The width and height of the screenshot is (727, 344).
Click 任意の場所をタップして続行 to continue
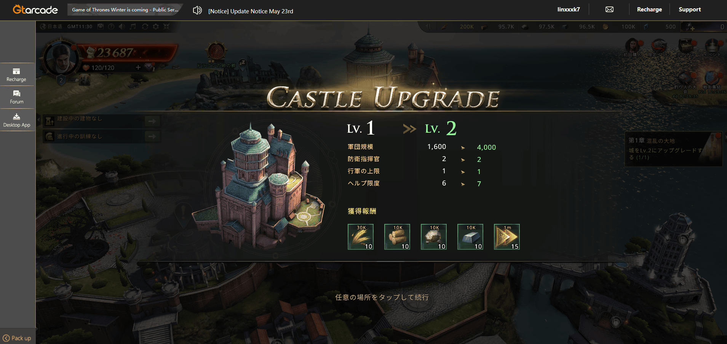(382, 297)
